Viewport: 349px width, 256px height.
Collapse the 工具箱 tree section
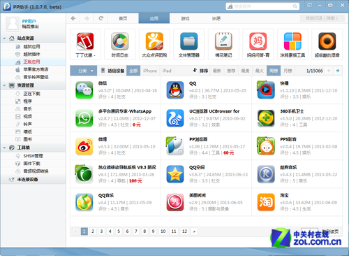4,148
